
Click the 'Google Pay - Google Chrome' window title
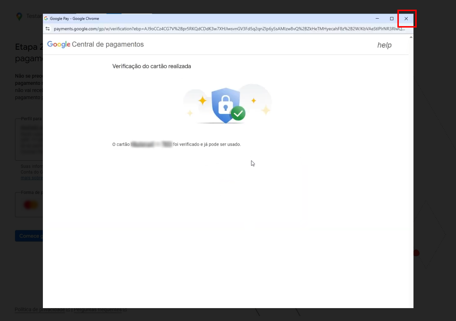coord(74,19)
